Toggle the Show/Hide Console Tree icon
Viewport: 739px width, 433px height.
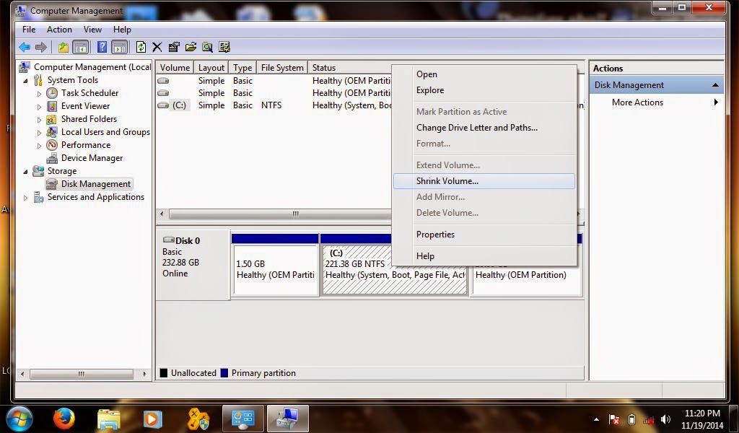82,47
